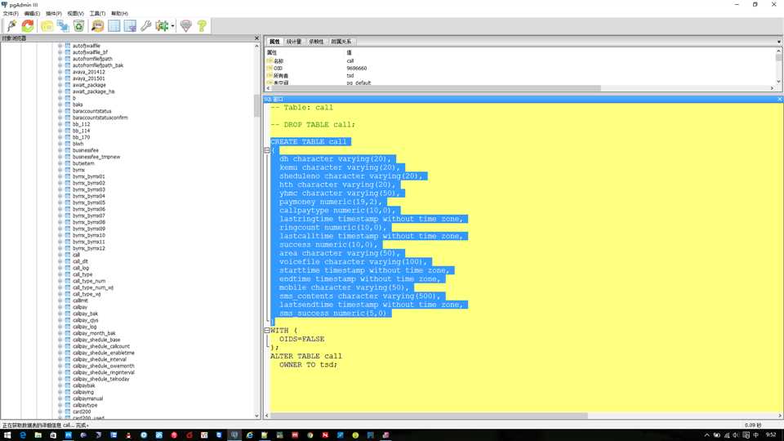Open the 工具(T) menu
This screenshot has width=784, height=441.
click(x=97, y=14)
